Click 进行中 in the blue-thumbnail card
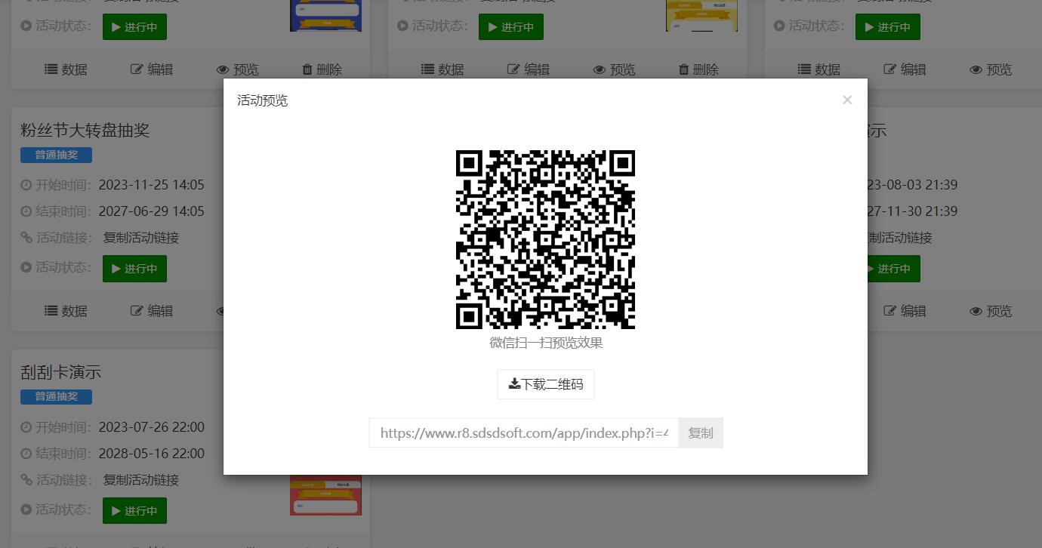Viewport: 1042px width, 548px height. [134, 27]
